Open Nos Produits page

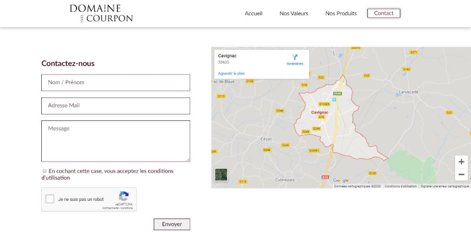point(341,14)
